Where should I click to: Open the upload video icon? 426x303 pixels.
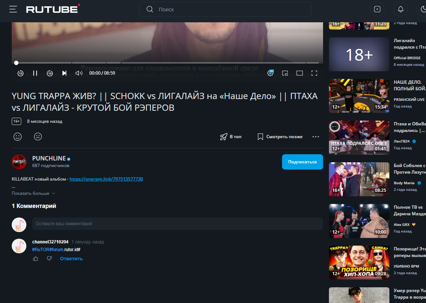coord(377,9)
